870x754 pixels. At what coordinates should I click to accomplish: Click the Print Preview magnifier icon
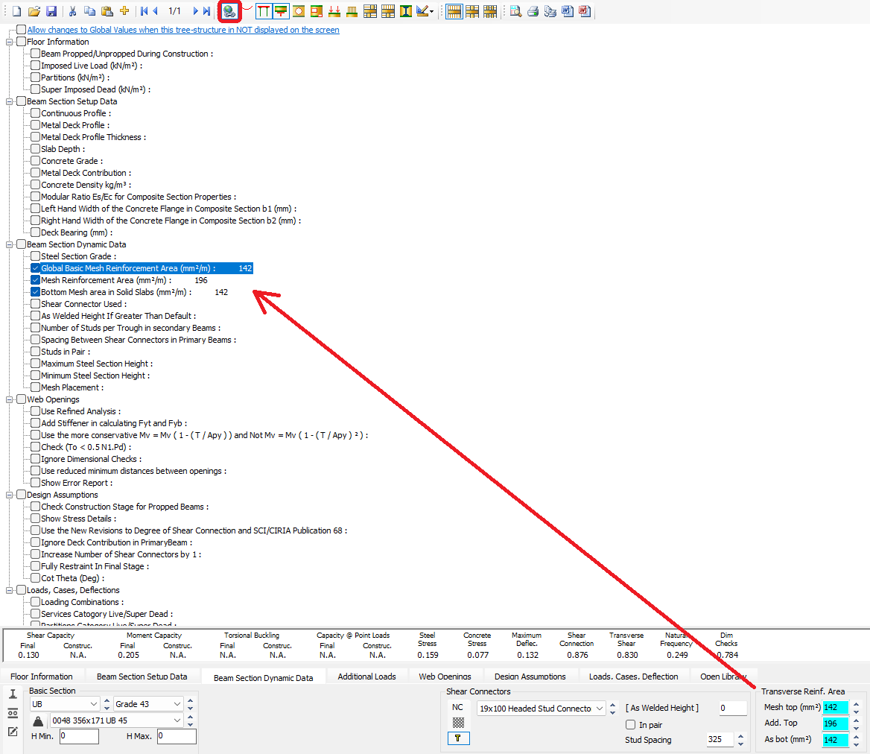tap(515, 11)
